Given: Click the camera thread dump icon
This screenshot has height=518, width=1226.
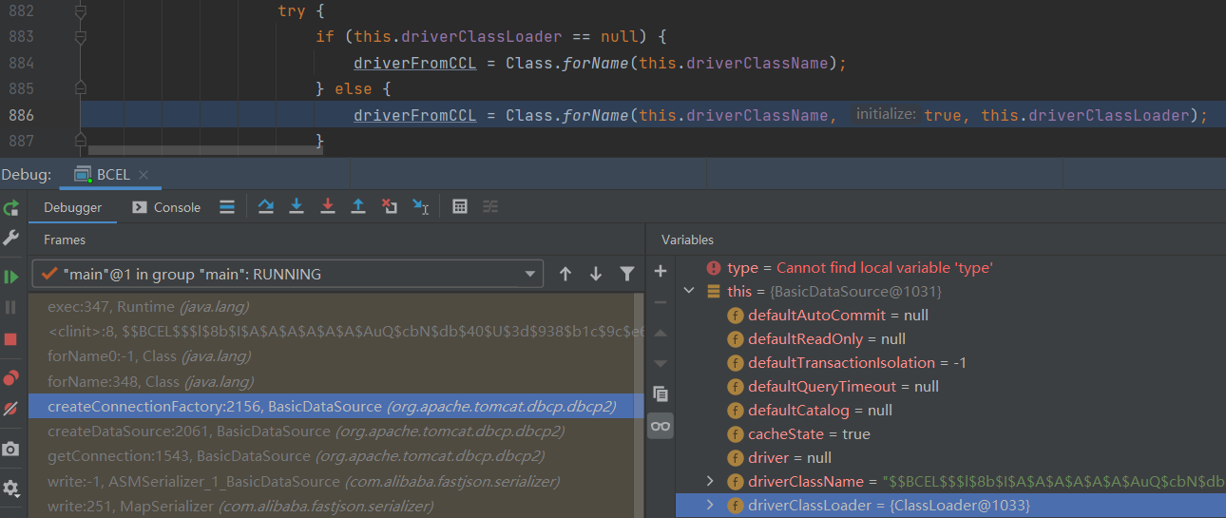Looking at the screenshot, I should [x=10, y=449].
